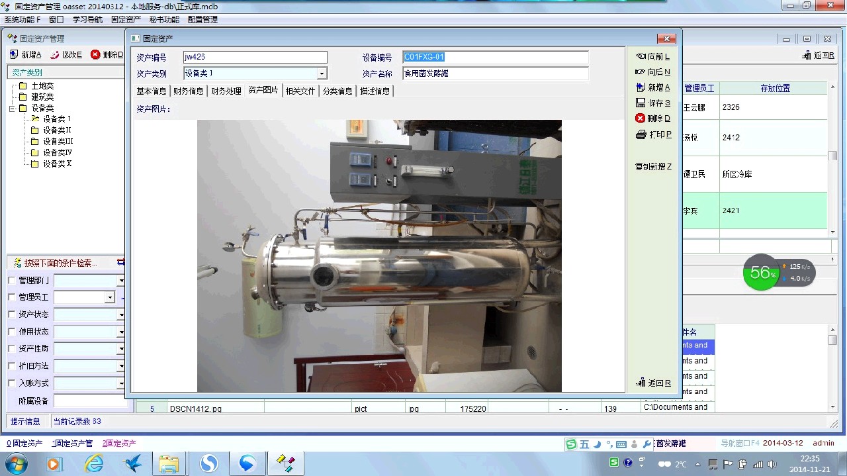Click the 新增 icon in dialog sidebar
Viewport: 847px width, 476px height.
(640, 87)
